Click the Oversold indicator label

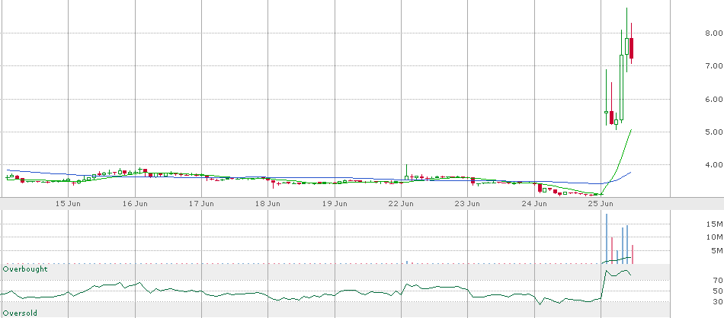pyautogui.click(x=21, y=313)
